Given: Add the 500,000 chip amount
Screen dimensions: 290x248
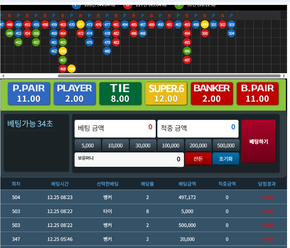Looking at the screenshot, I should tap(226, 145).
